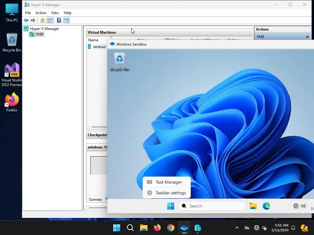Viewport: 314px width, 235px height.
Task: Choose Taskbar settings from sandbox context menu
Action: click(x=167, y=193)
